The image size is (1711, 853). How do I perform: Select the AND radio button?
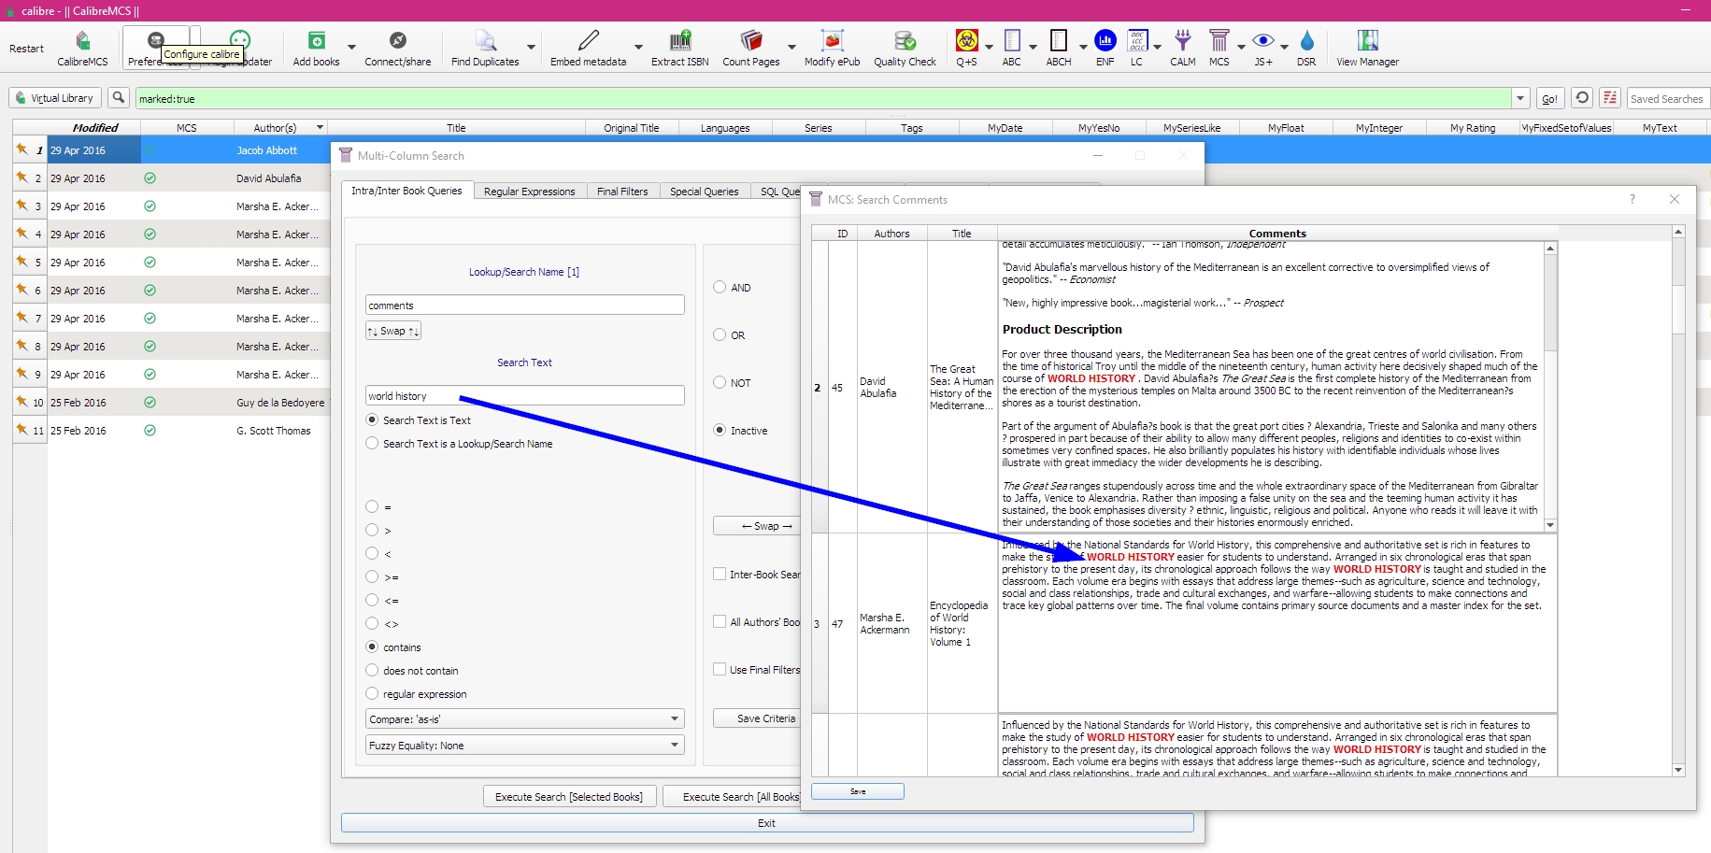pyautogui.click(x=720, y=288)
